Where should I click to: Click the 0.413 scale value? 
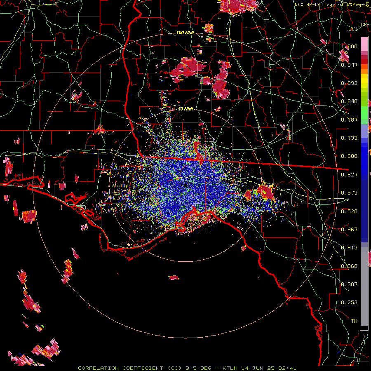click(x=349, y=248)
